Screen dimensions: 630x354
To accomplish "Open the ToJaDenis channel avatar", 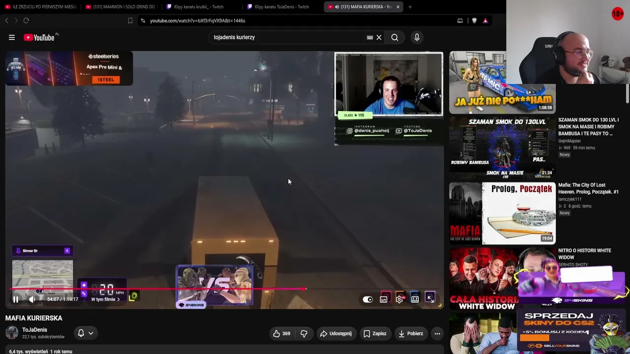I will [12, 333].
